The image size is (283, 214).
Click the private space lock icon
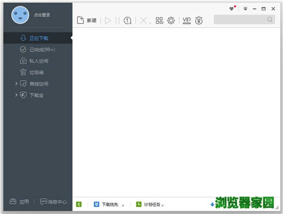(x=23, y=61)
